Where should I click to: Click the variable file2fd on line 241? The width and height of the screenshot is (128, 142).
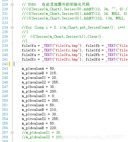point(93,59)
